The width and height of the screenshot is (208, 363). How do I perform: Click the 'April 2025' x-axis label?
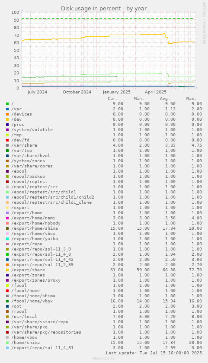156,92
